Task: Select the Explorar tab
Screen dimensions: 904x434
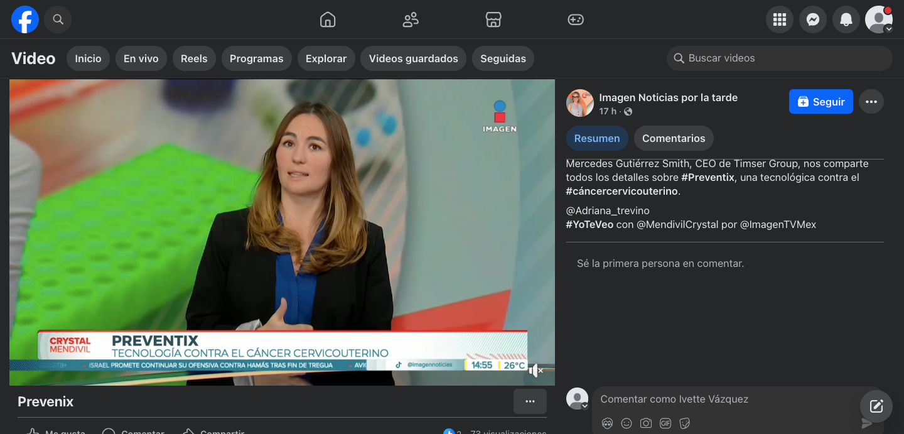Action: coord(326,58)
